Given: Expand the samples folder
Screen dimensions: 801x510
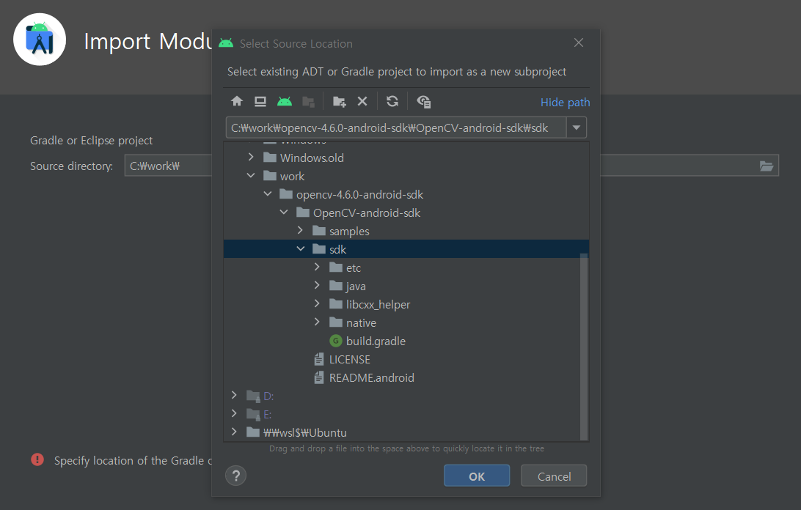Looking at the screenshot, I should 301,231.
